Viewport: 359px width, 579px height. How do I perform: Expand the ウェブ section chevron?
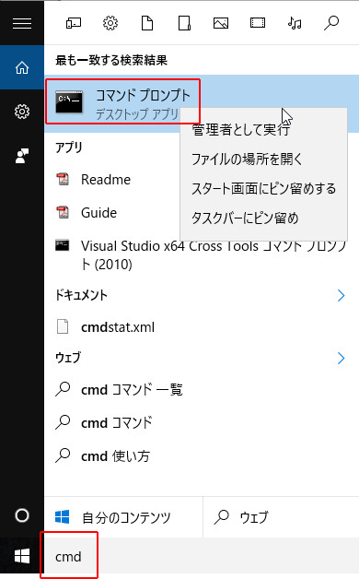(341, 358)
